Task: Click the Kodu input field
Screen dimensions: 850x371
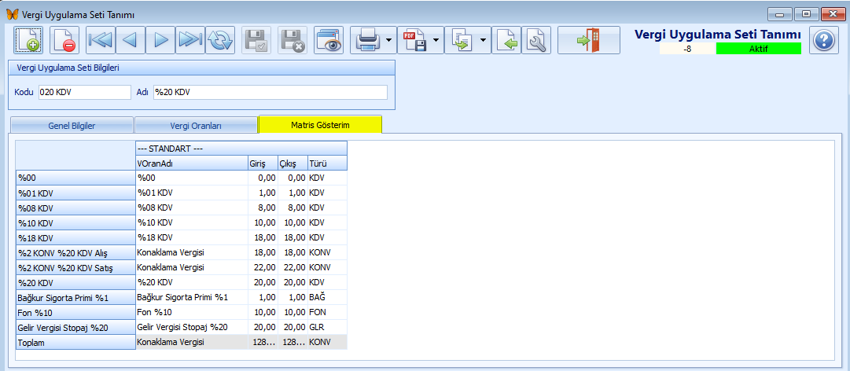Action: point(84,92)
